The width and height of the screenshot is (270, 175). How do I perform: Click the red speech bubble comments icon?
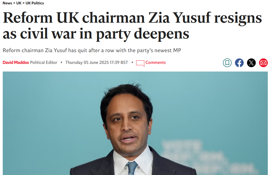tap(140, 63)
